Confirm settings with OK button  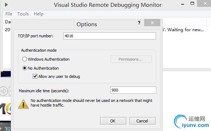tap(113, 121)
